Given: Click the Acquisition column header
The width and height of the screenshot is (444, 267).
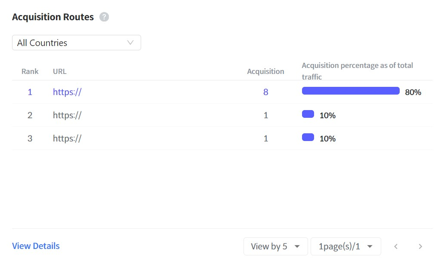Looking at the screenshot, I should [x=265, y=71].
